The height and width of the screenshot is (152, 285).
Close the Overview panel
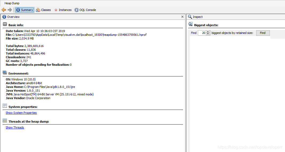[182, 17]
